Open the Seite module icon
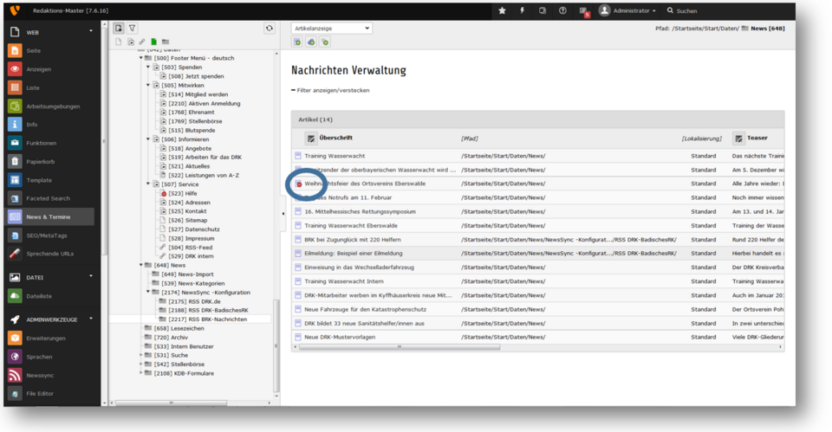The image size is (832, 432). (x=15, y=51)
